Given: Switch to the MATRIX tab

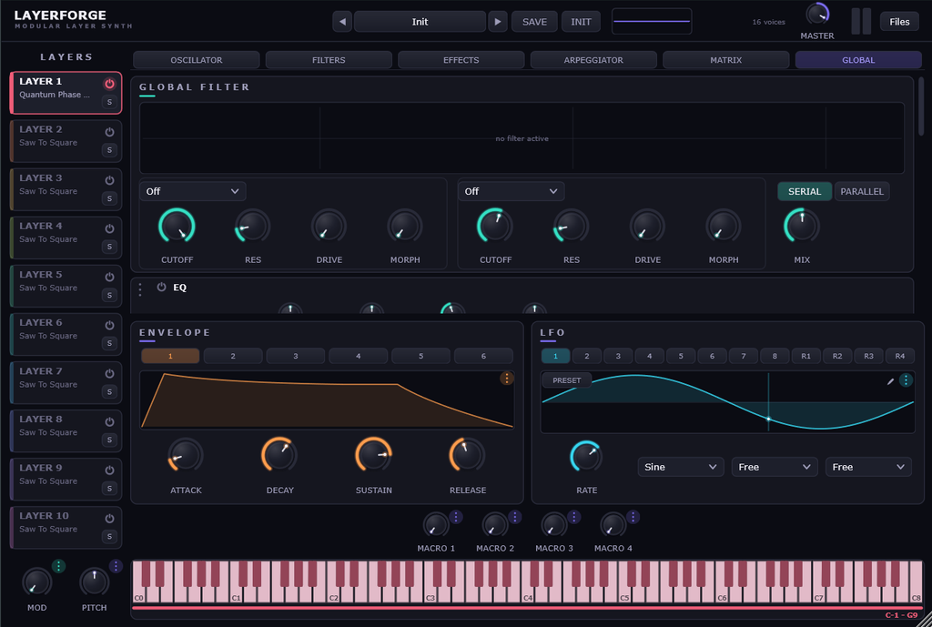Looking at the screenshot, I should 725,60.
